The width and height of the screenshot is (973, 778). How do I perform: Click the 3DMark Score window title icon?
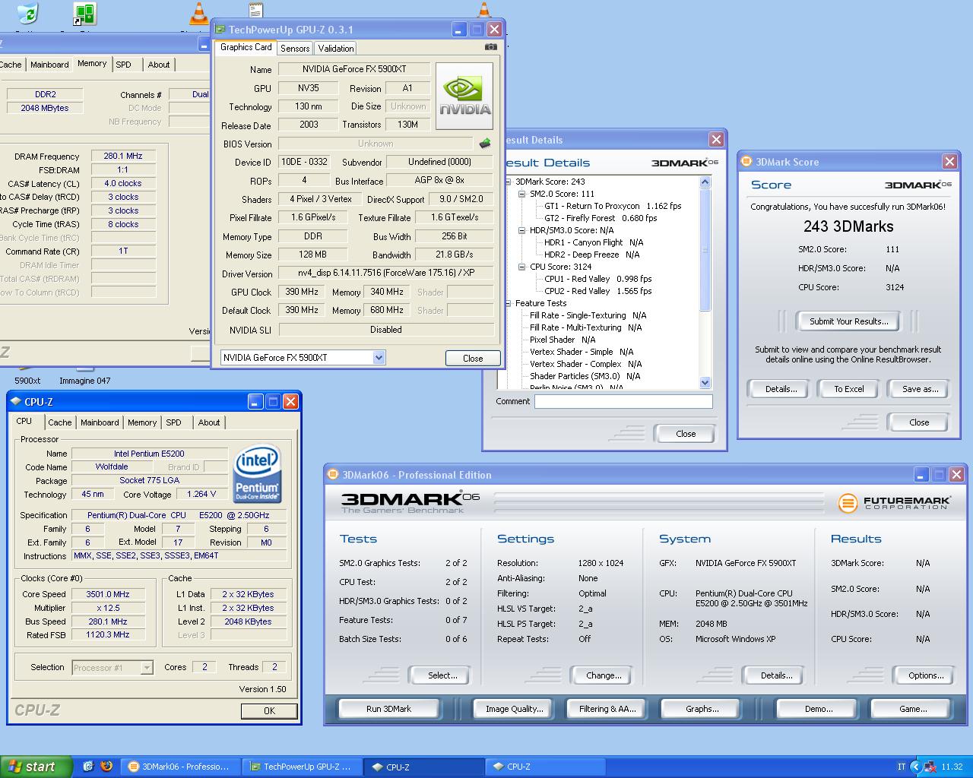(x=746, y=162)
